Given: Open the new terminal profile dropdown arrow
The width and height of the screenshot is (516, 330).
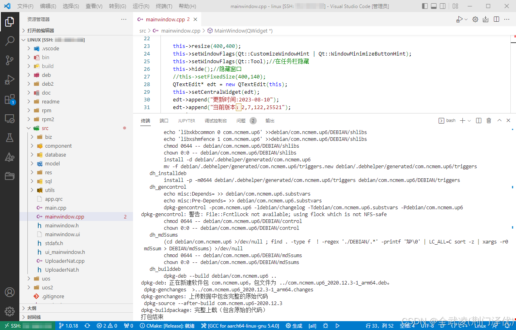Looking at the screenshot, I should 470,121.
